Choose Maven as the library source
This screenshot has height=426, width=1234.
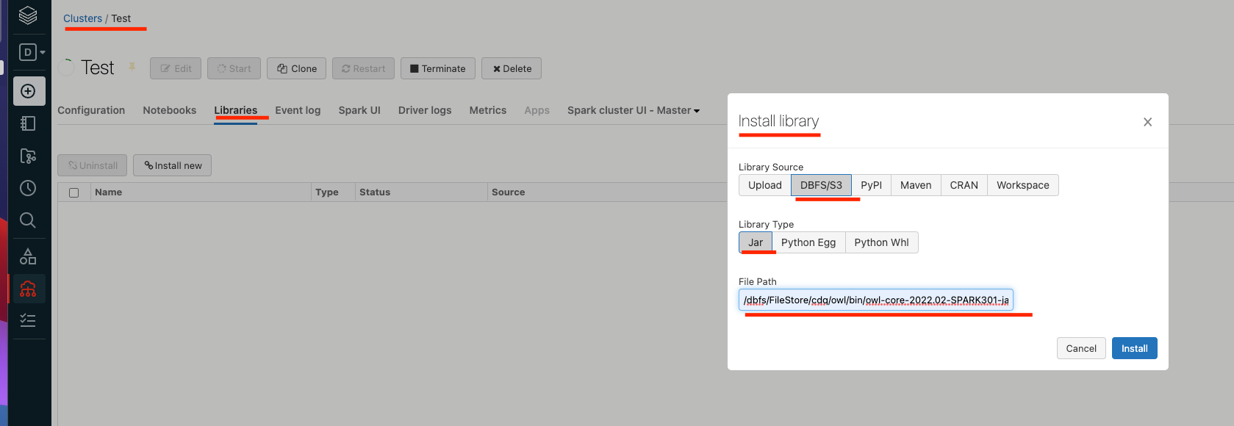(x=916, y=185)
